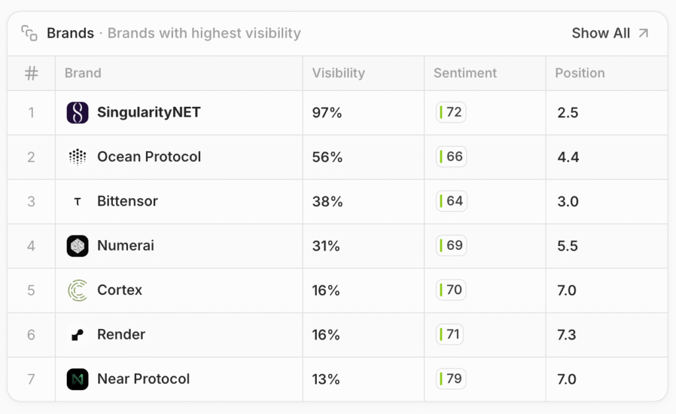
Task: Select the Ocean Protocol brand name
Action: click(149, 157)
